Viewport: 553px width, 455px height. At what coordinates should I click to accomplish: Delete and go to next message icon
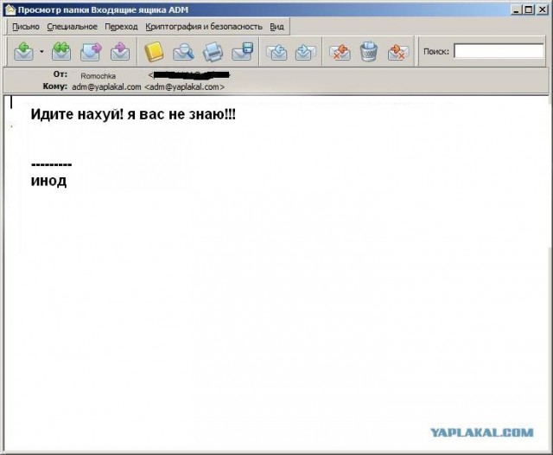point(398,52)
